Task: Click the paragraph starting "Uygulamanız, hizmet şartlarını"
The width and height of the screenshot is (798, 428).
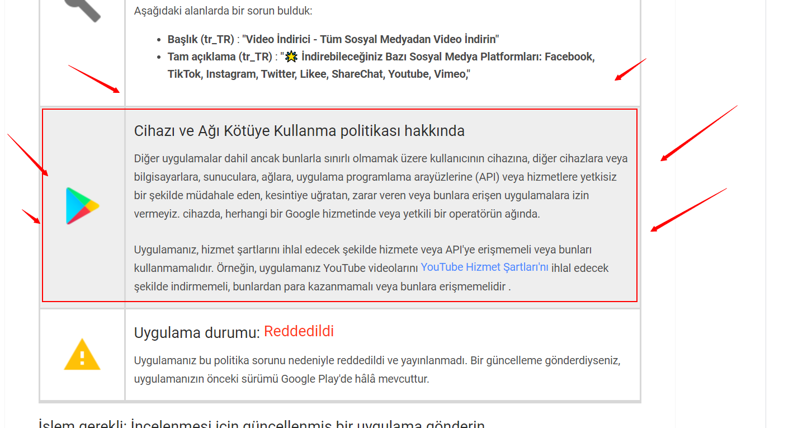Action: coord(371,268)
